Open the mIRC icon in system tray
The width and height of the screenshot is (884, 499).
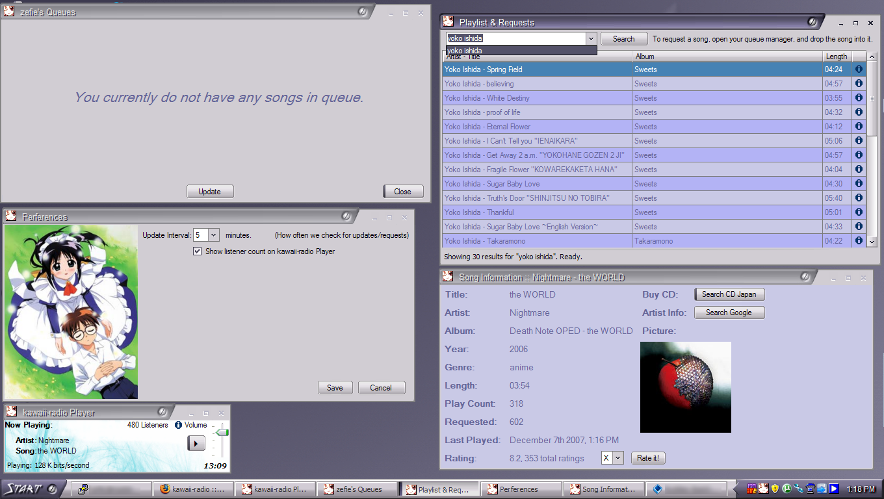pyautogui.click(x=752, y=489)
